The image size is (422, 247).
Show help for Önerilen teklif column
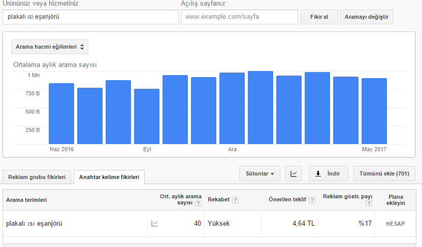point(312,200)
